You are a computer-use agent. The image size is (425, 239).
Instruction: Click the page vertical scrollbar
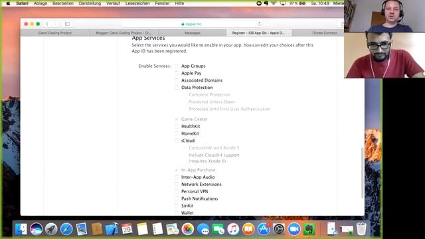pos(363,173)
